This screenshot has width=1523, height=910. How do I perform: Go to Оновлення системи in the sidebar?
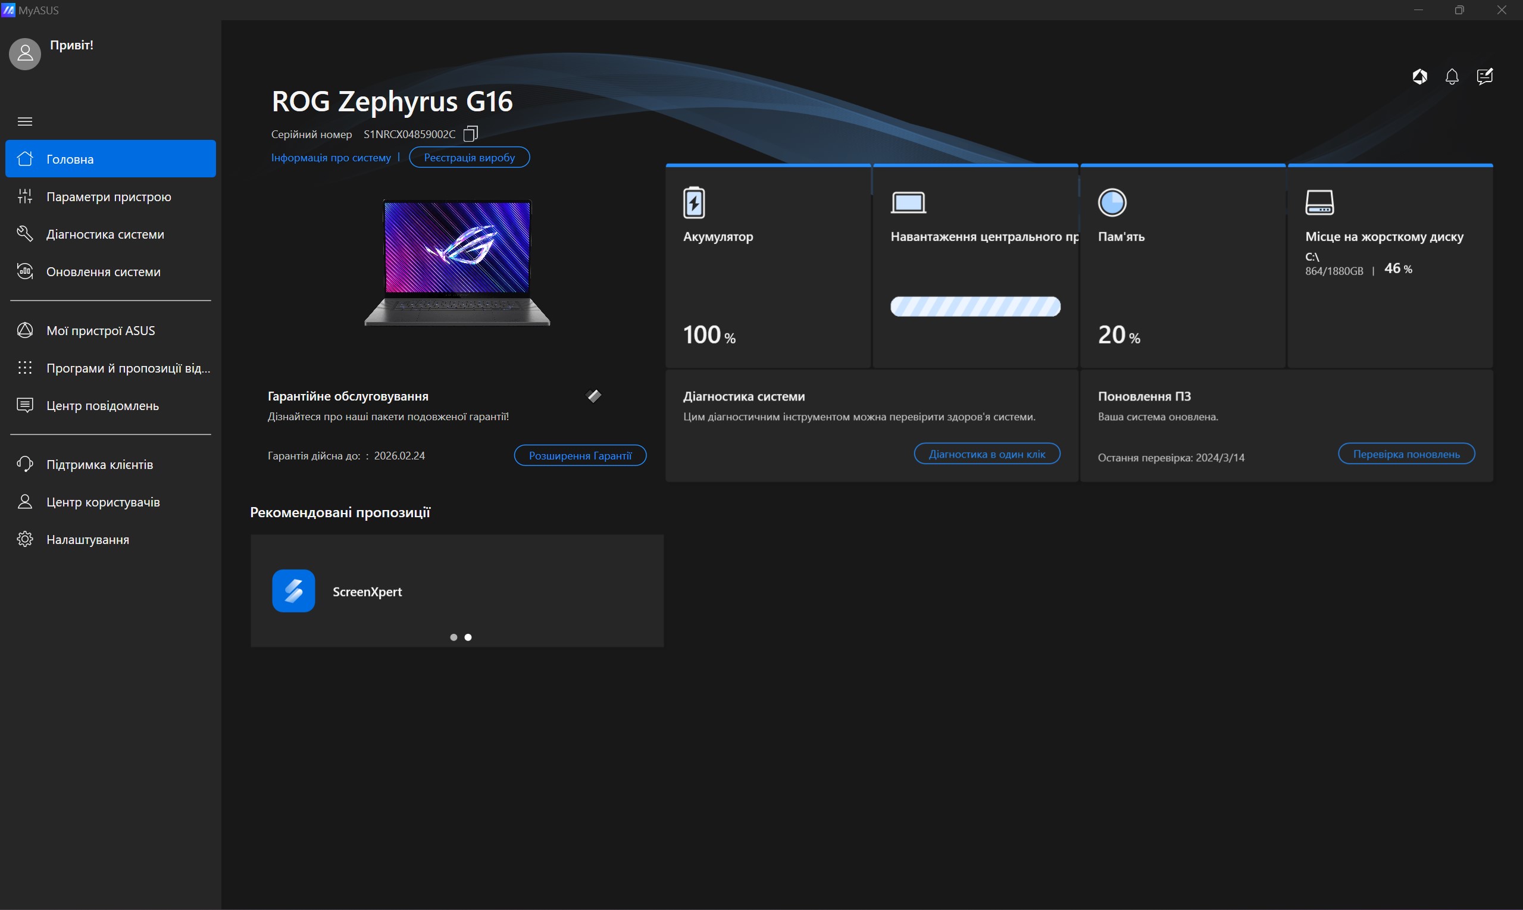click(110, 271)
